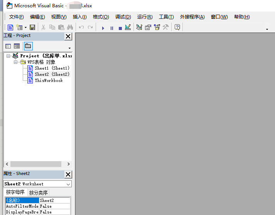Open Toolbox hammer and wrench icon
Image resolution: width=275 pixels, height=215 pixels.
tap(165, 27)
